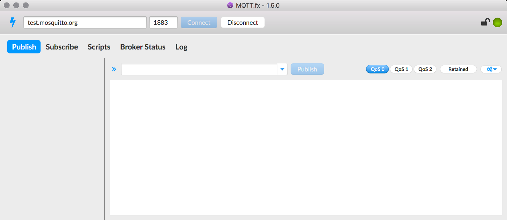The image size is (507, 220).
Task: Switch to the Subscribe tab
Action: point(62,47)
